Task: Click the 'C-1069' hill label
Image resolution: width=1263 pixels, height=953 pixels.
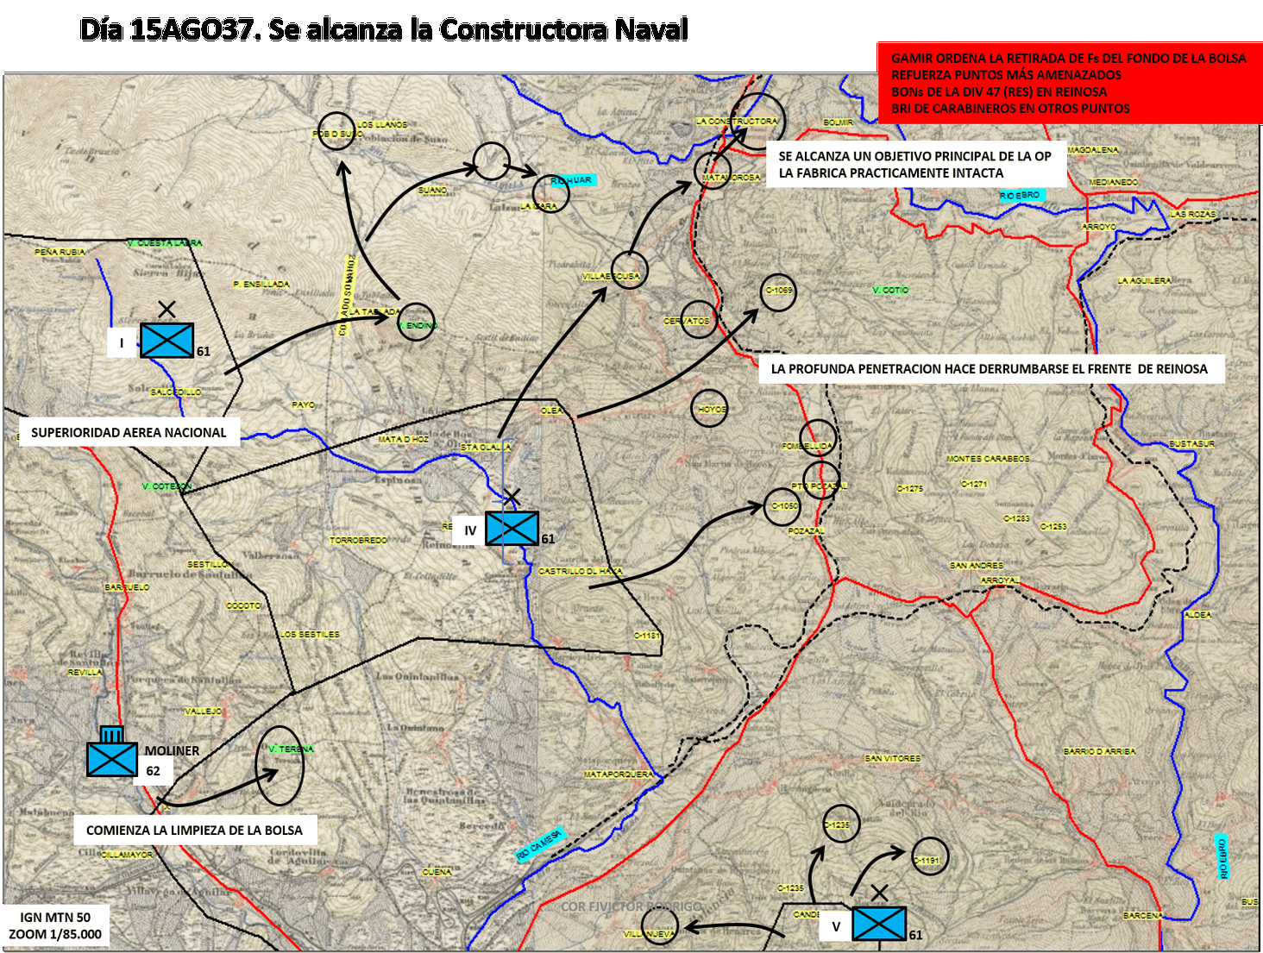Action: [x=779, y=291]
